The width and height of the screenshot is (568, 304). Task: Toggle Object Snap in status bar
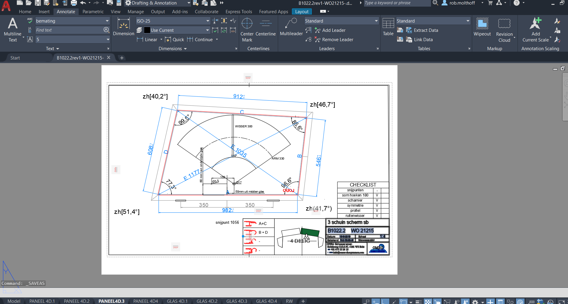403,301
